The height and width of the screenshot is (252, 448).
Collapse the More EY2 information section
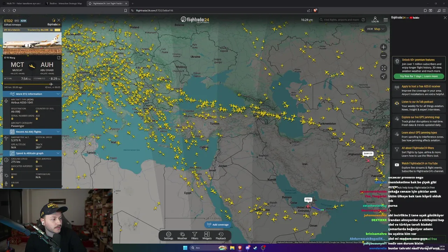32,94
